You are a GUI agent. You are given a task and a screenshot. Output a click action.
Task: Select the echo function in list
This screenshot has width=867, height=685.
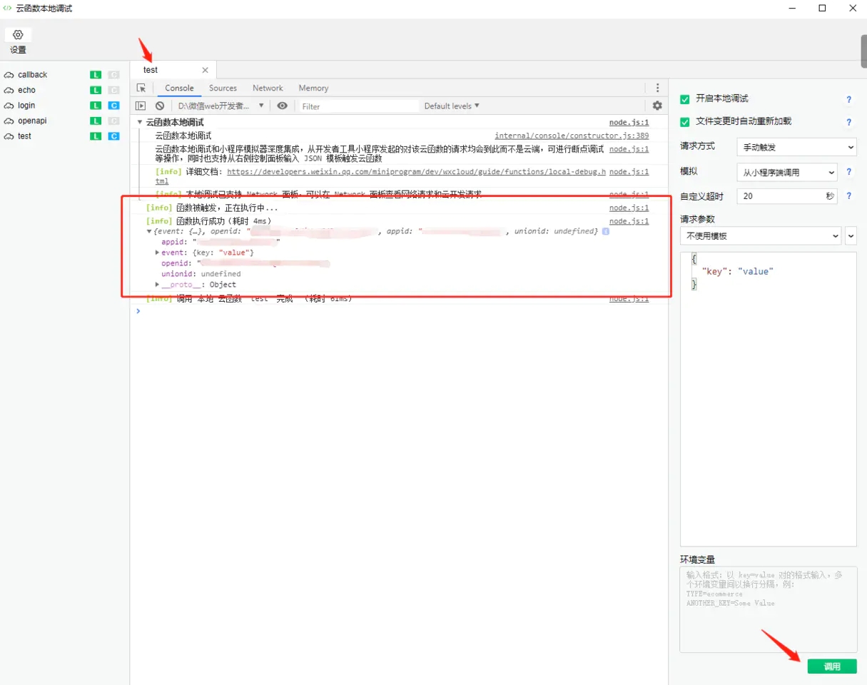(x=27, y=91)
